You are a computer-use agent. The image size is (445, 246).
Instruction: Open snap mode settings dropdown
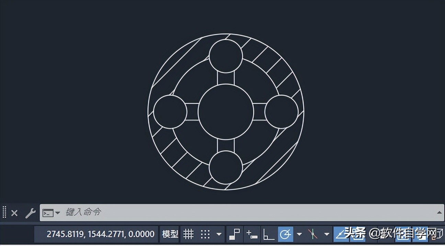click(219, 234)
